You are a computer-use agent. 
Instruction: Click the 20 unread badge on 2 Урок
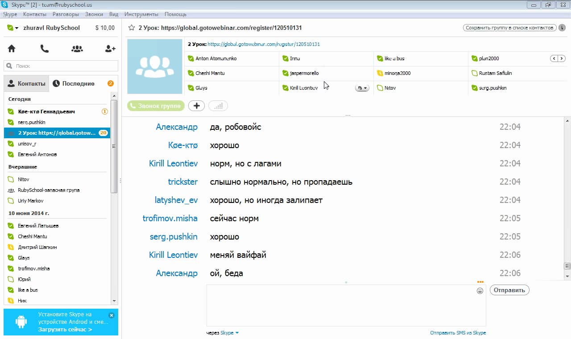point(103,133)
